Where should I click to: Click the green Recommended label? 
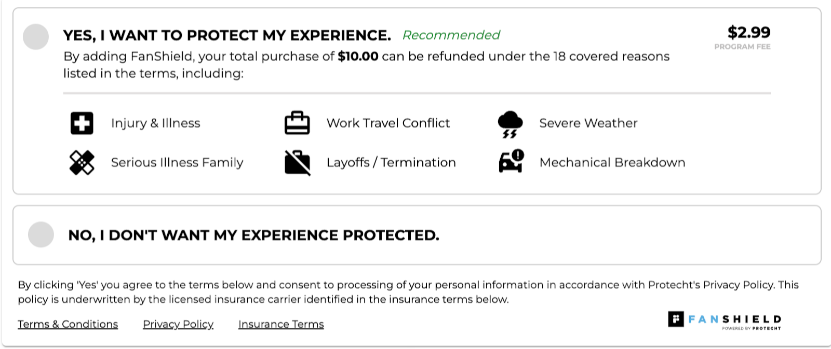pyautogui.click(x=451, y=35)
